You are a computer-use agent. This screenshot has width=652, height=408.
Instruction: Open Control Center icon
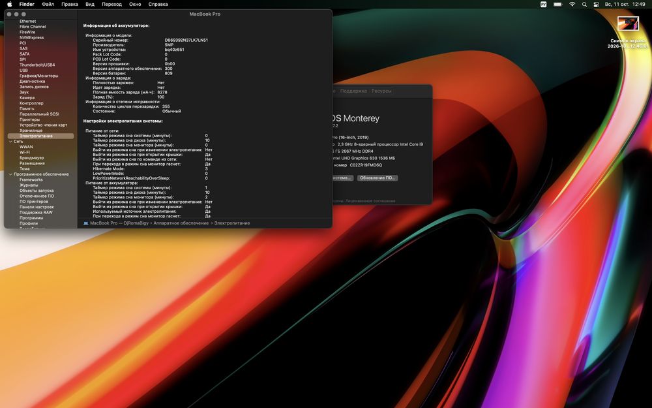596,4
